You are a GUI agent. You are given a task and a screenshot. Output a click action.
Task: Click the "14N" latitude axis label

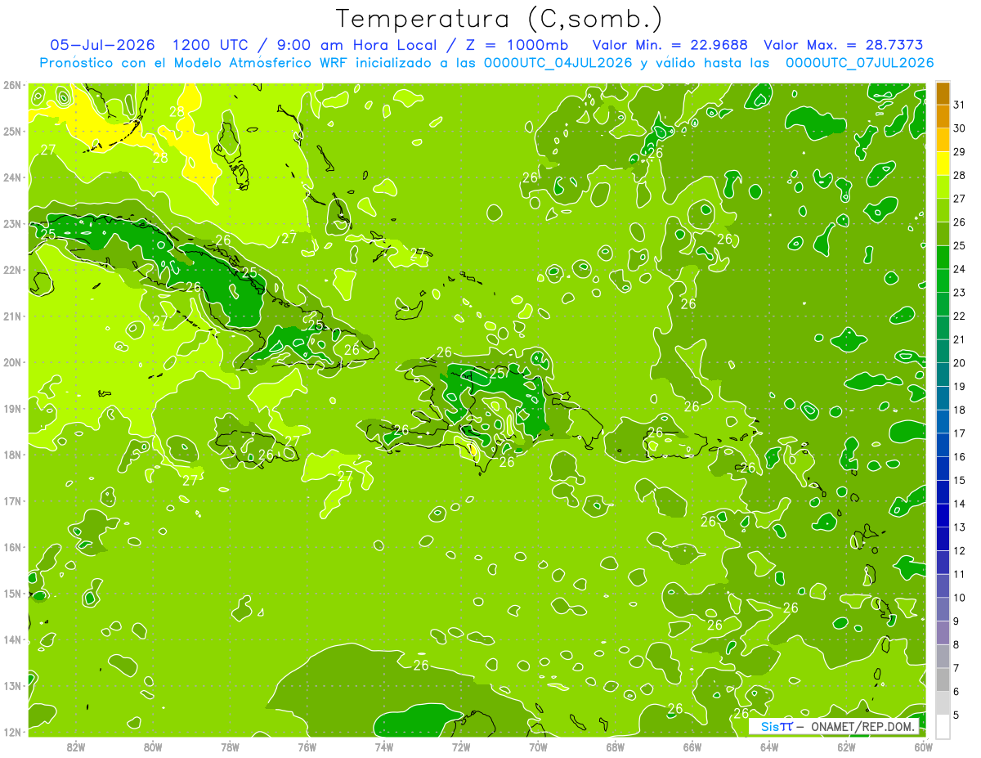[x=11, y=639]
